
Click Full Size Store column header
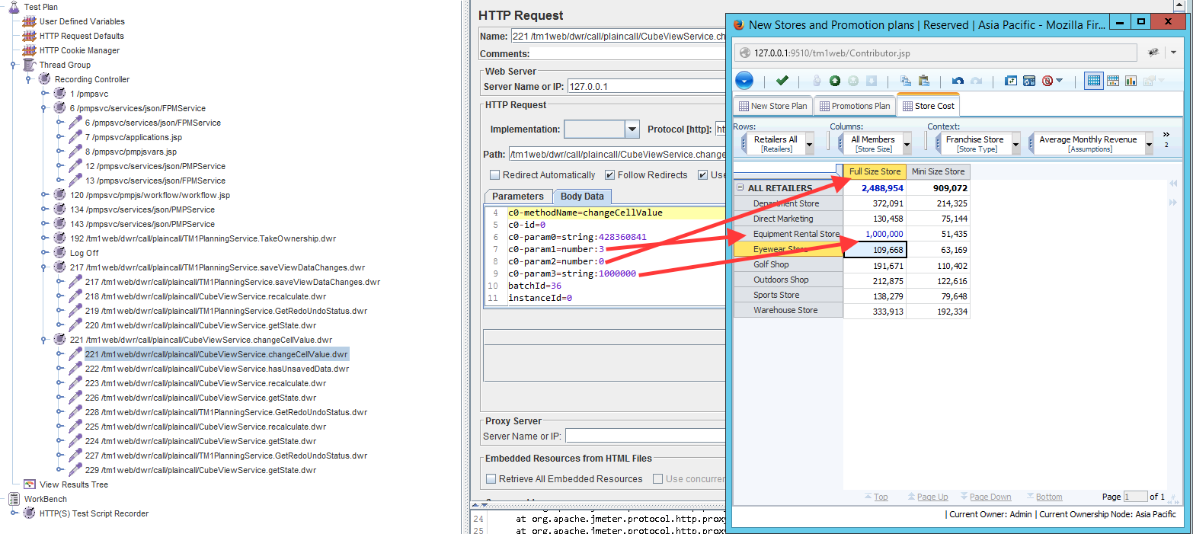point(875,171)
